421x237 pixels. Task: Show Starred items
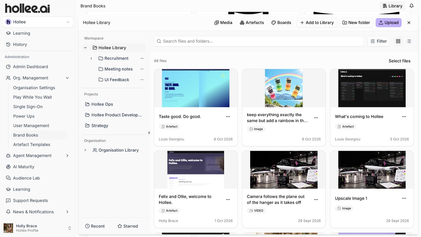pyautogui.click(x=128, y=226)
